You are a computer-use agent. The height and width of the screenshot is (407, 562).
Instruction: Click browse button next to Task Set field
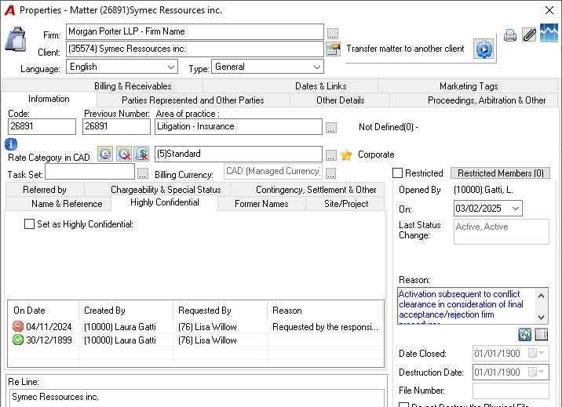pyautogui.click(x=143, y=173)
